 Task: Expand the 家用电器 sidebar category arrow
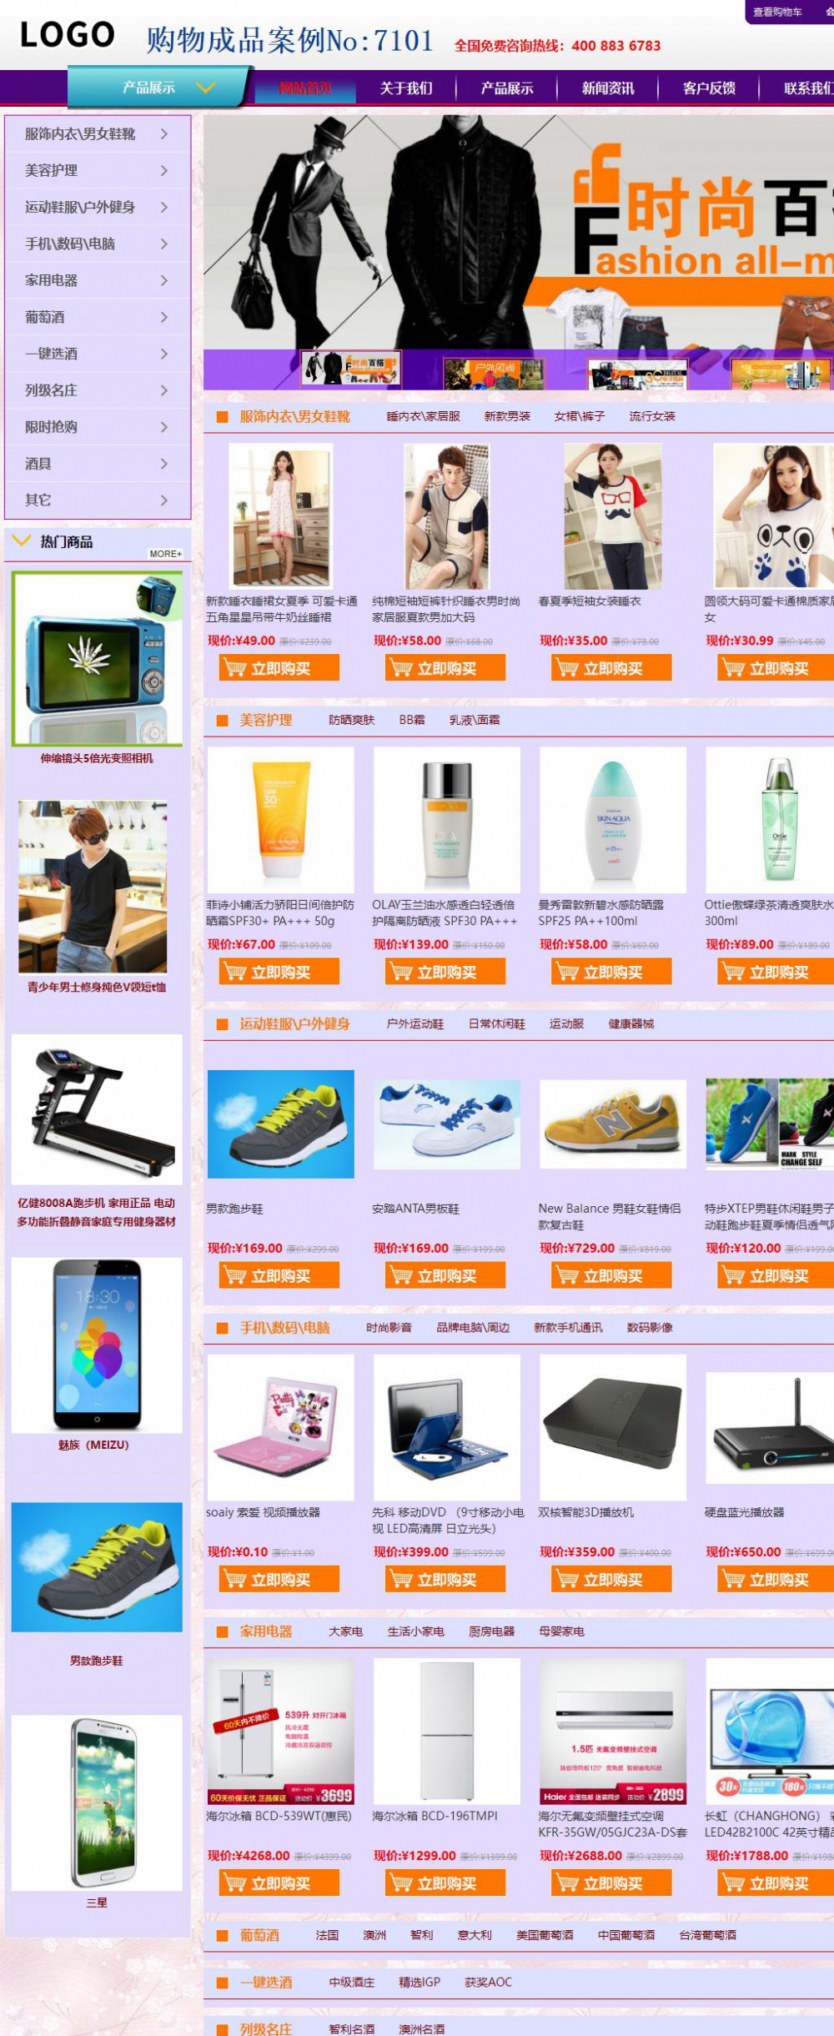(x=164, y=280)
